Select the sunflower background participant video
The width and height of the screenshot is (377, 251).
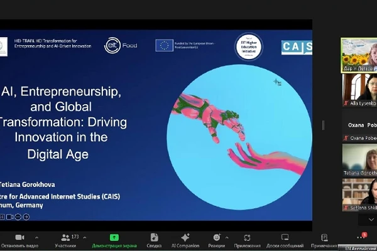pyautogui.click(x=359, y=55)
